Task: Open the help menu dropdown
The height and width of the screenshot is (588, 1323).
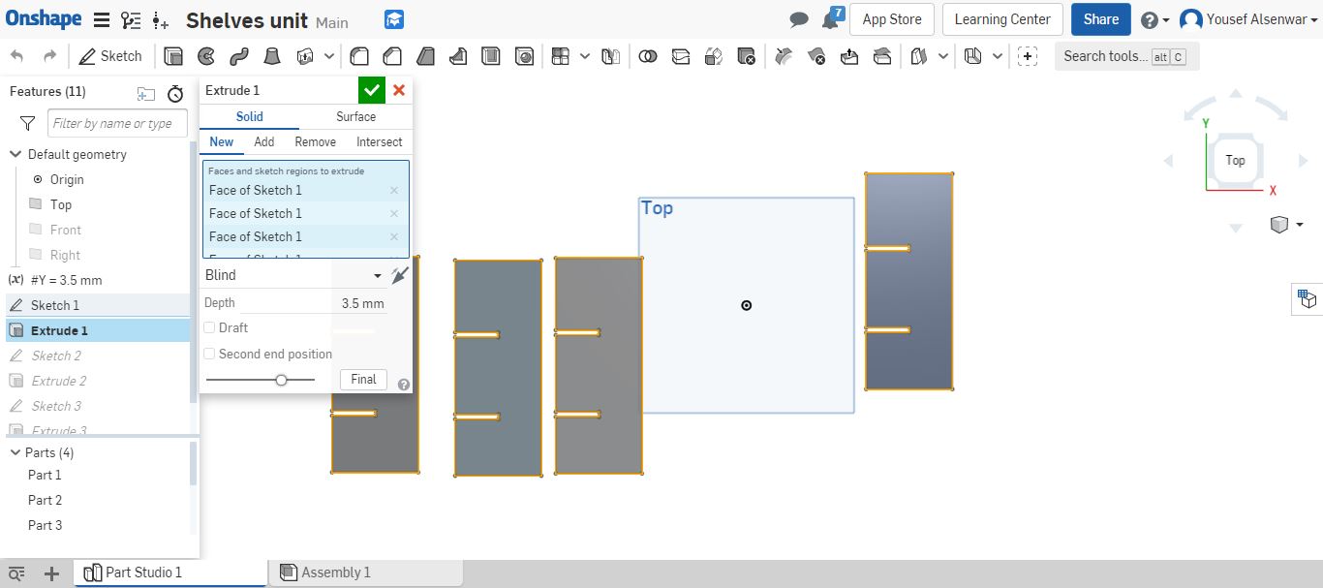Action: pyautogui.click(x=1154, y=20)
